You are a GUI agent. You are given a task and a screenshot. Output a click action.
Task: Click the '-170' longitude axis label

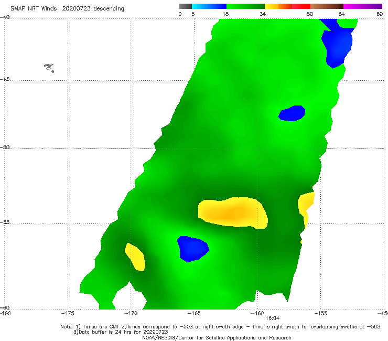[x=131, y=314]
